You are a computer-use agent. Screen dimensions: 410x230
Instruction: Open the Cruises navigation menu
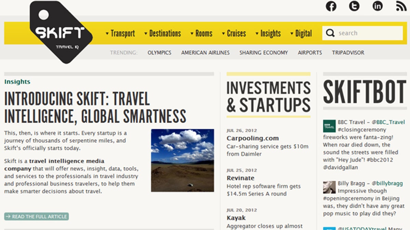point(234,33)
